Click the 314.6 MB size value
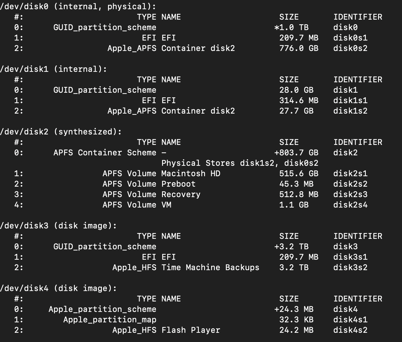 point(299,100)
